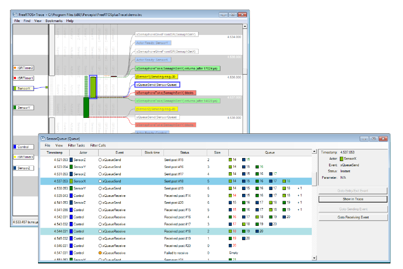
Task: Click the Show in Trace button
Action: click(x=353, y=199)
